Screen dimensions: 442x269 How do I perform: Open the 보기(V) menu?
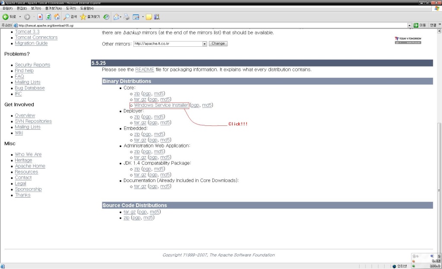coord(36,9)
